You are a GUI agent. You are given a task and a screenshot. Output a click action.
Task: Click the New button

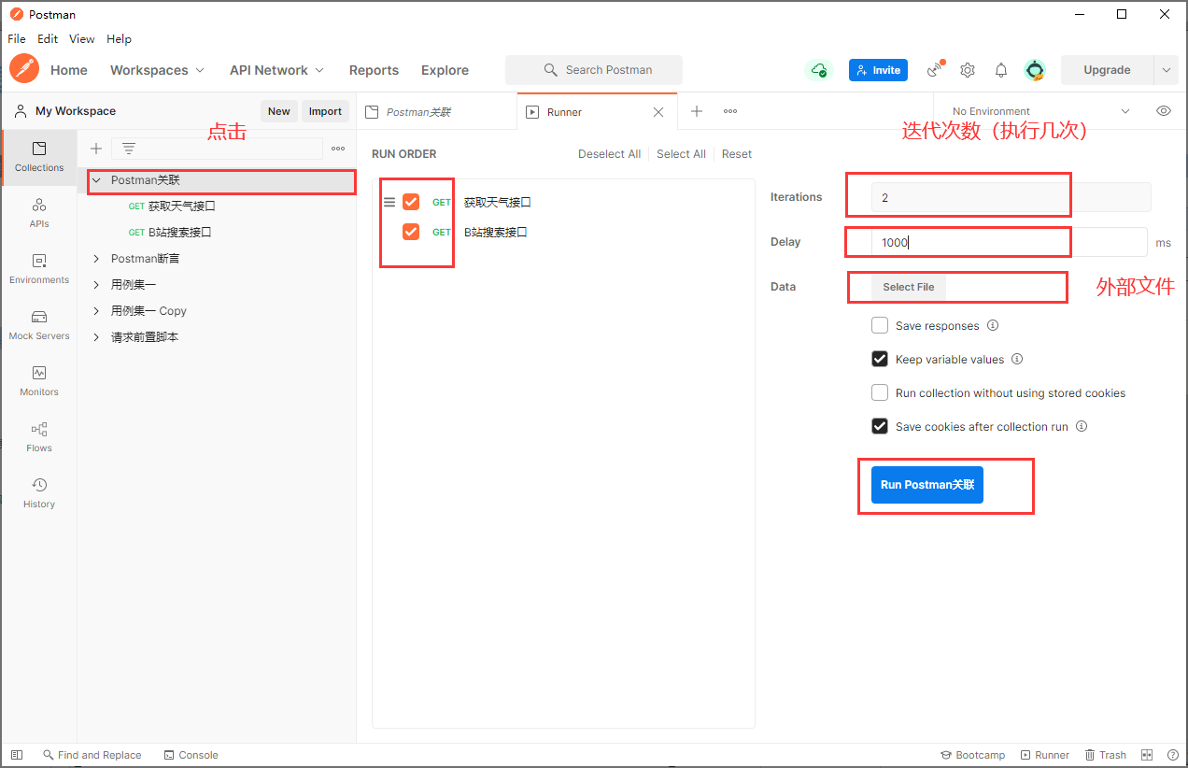tap(279, 111)
